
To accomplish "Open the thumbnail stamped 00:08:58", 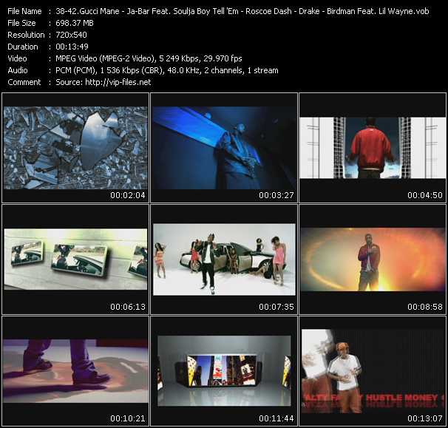I will (373, 259).
